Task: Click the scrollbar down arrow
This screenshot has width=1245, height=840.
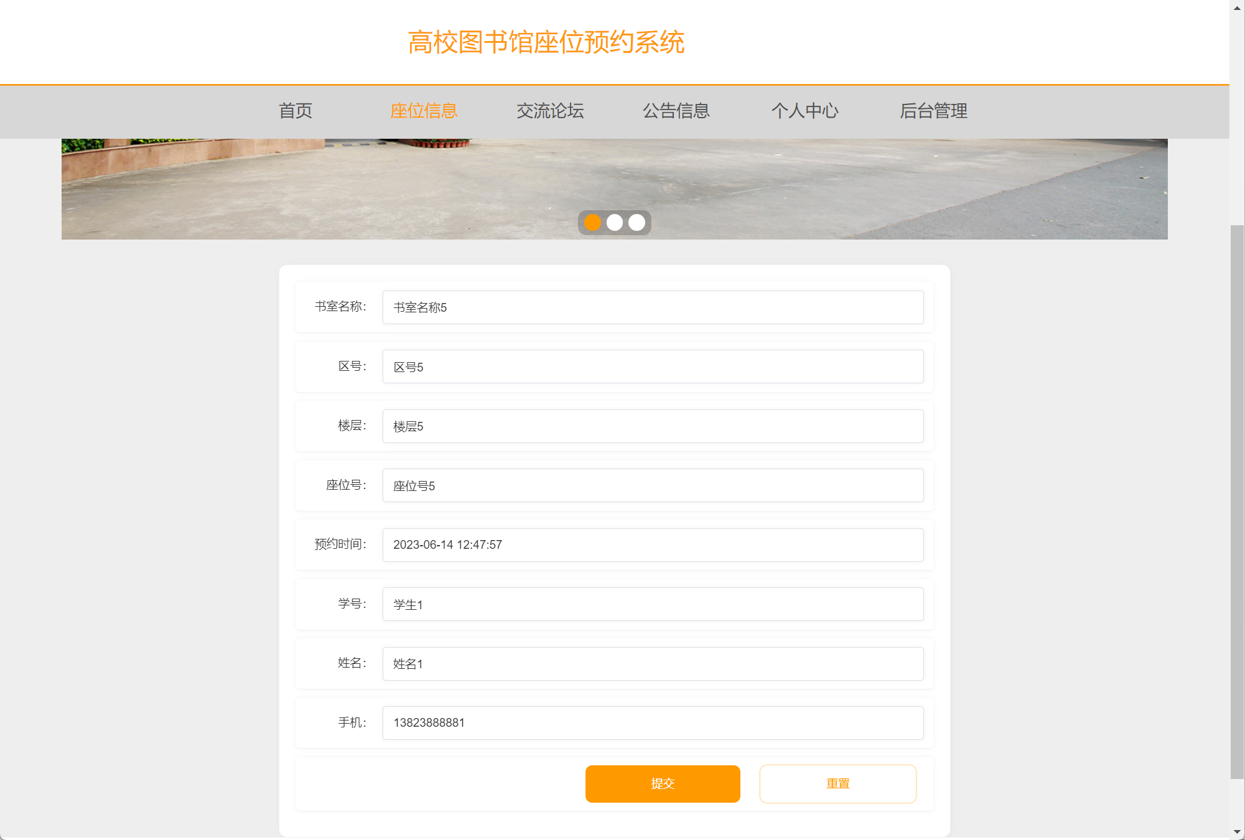Action: 1237,832
